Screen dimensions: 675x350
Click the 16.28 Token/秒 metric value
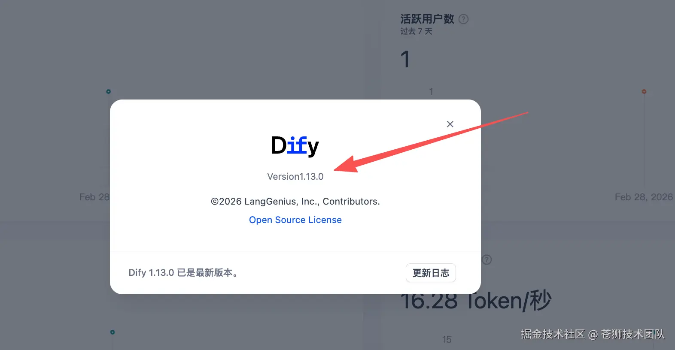point(476,301)
